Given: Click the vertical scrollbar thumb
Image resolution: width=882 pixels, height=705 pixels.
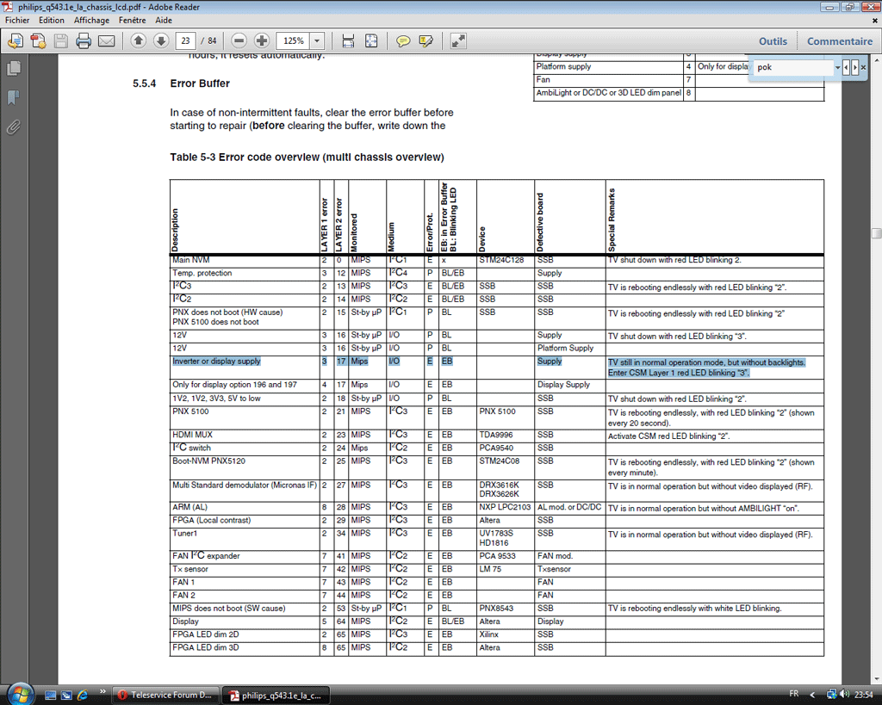Looking at the screenshot, I should pyautogui.click(x=876, y=233).
